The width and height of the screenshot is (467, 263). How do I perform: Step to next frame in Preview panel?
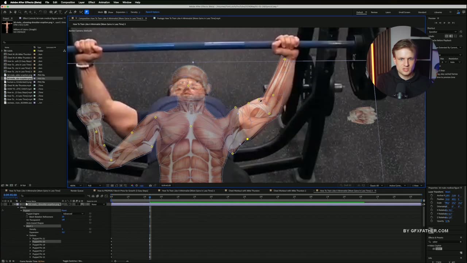[449, 23]
